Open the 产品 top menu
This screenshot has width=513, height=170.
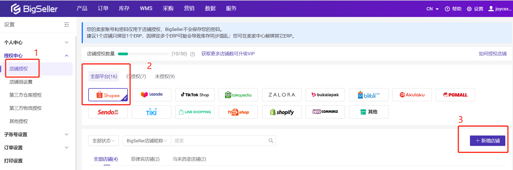82,8
